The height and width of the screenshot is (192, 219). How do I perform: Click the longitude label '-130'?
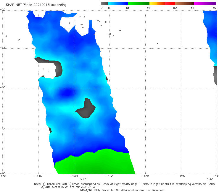145,176
